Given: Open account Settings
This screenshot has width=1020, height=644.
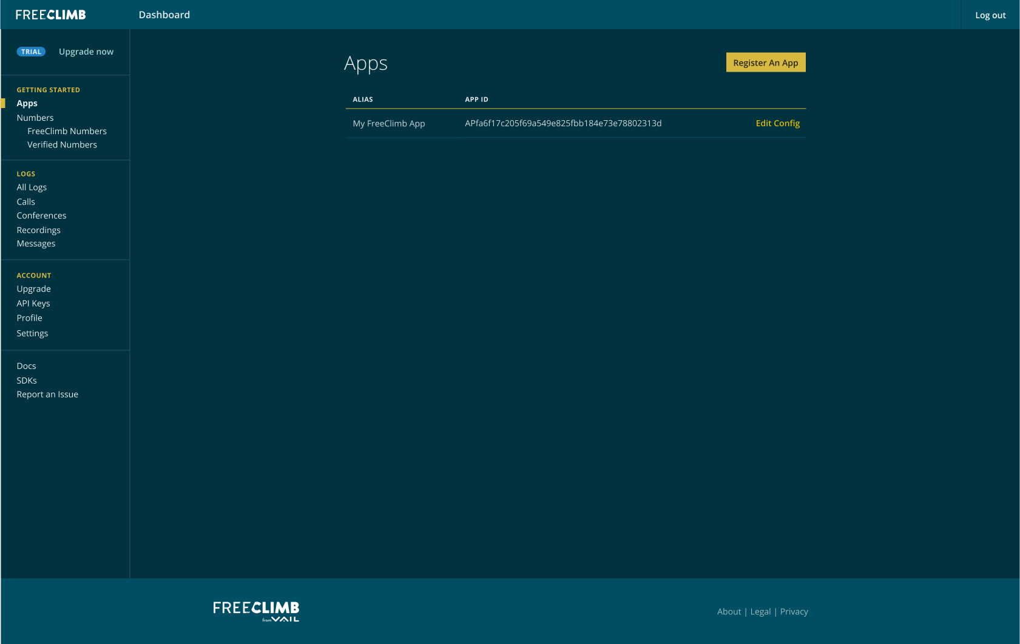Looking at the screenshot, I should 33,333.
